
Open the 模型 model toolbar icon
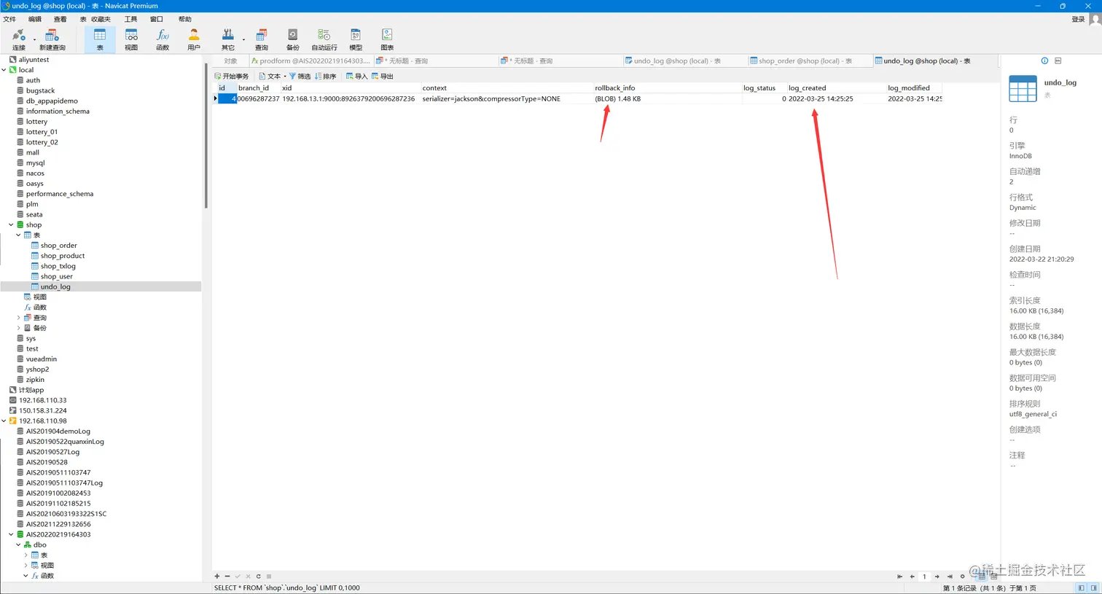[356, 39]
